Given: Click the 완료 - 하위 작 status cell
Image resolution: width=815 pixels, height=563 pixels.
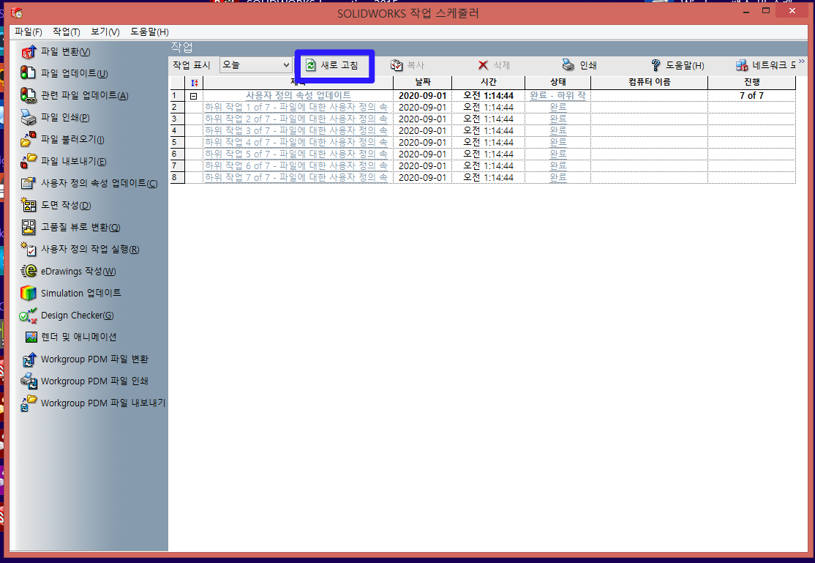Looking at the screenshot, I should (x=557, y=96).
